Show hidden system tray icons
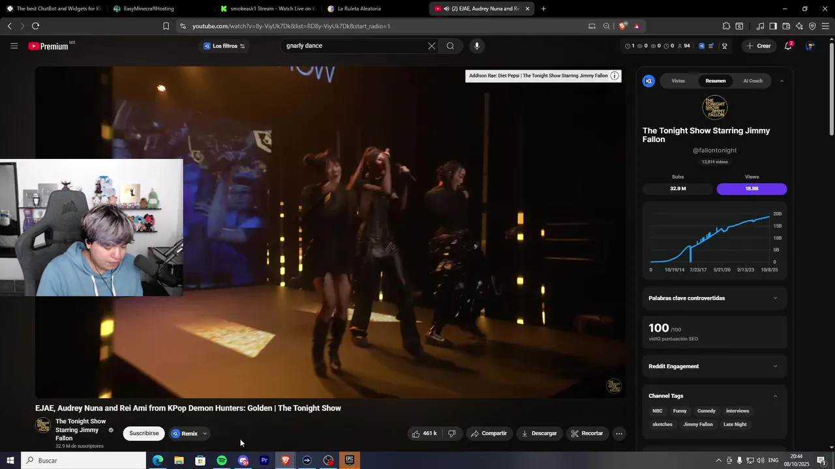 point(719,461)
